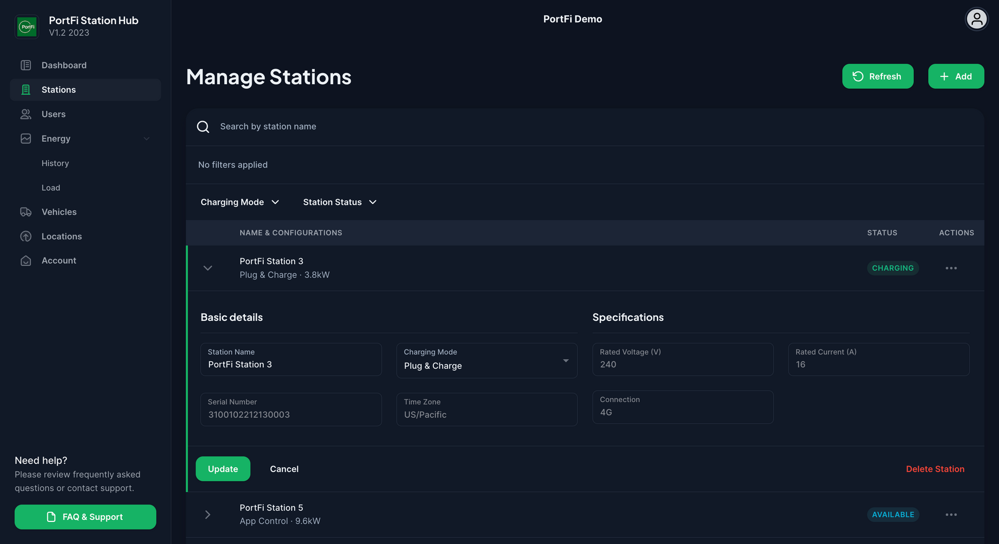Click the Dashboard icon in sidebar
The image size is (999, 544).
26,65
